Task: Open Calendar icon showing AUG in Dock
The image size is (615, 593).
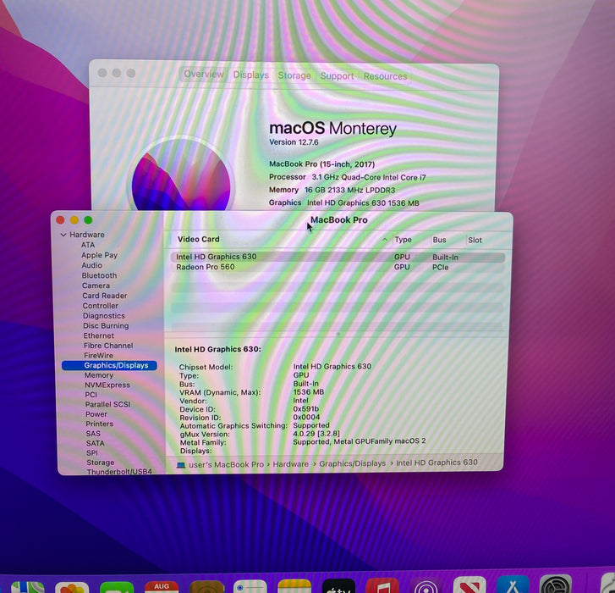Action: [162, 587]
